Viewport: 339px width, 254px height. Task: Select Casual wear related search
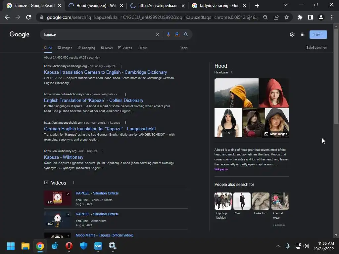pyautogui.click(x=280, y=206)
